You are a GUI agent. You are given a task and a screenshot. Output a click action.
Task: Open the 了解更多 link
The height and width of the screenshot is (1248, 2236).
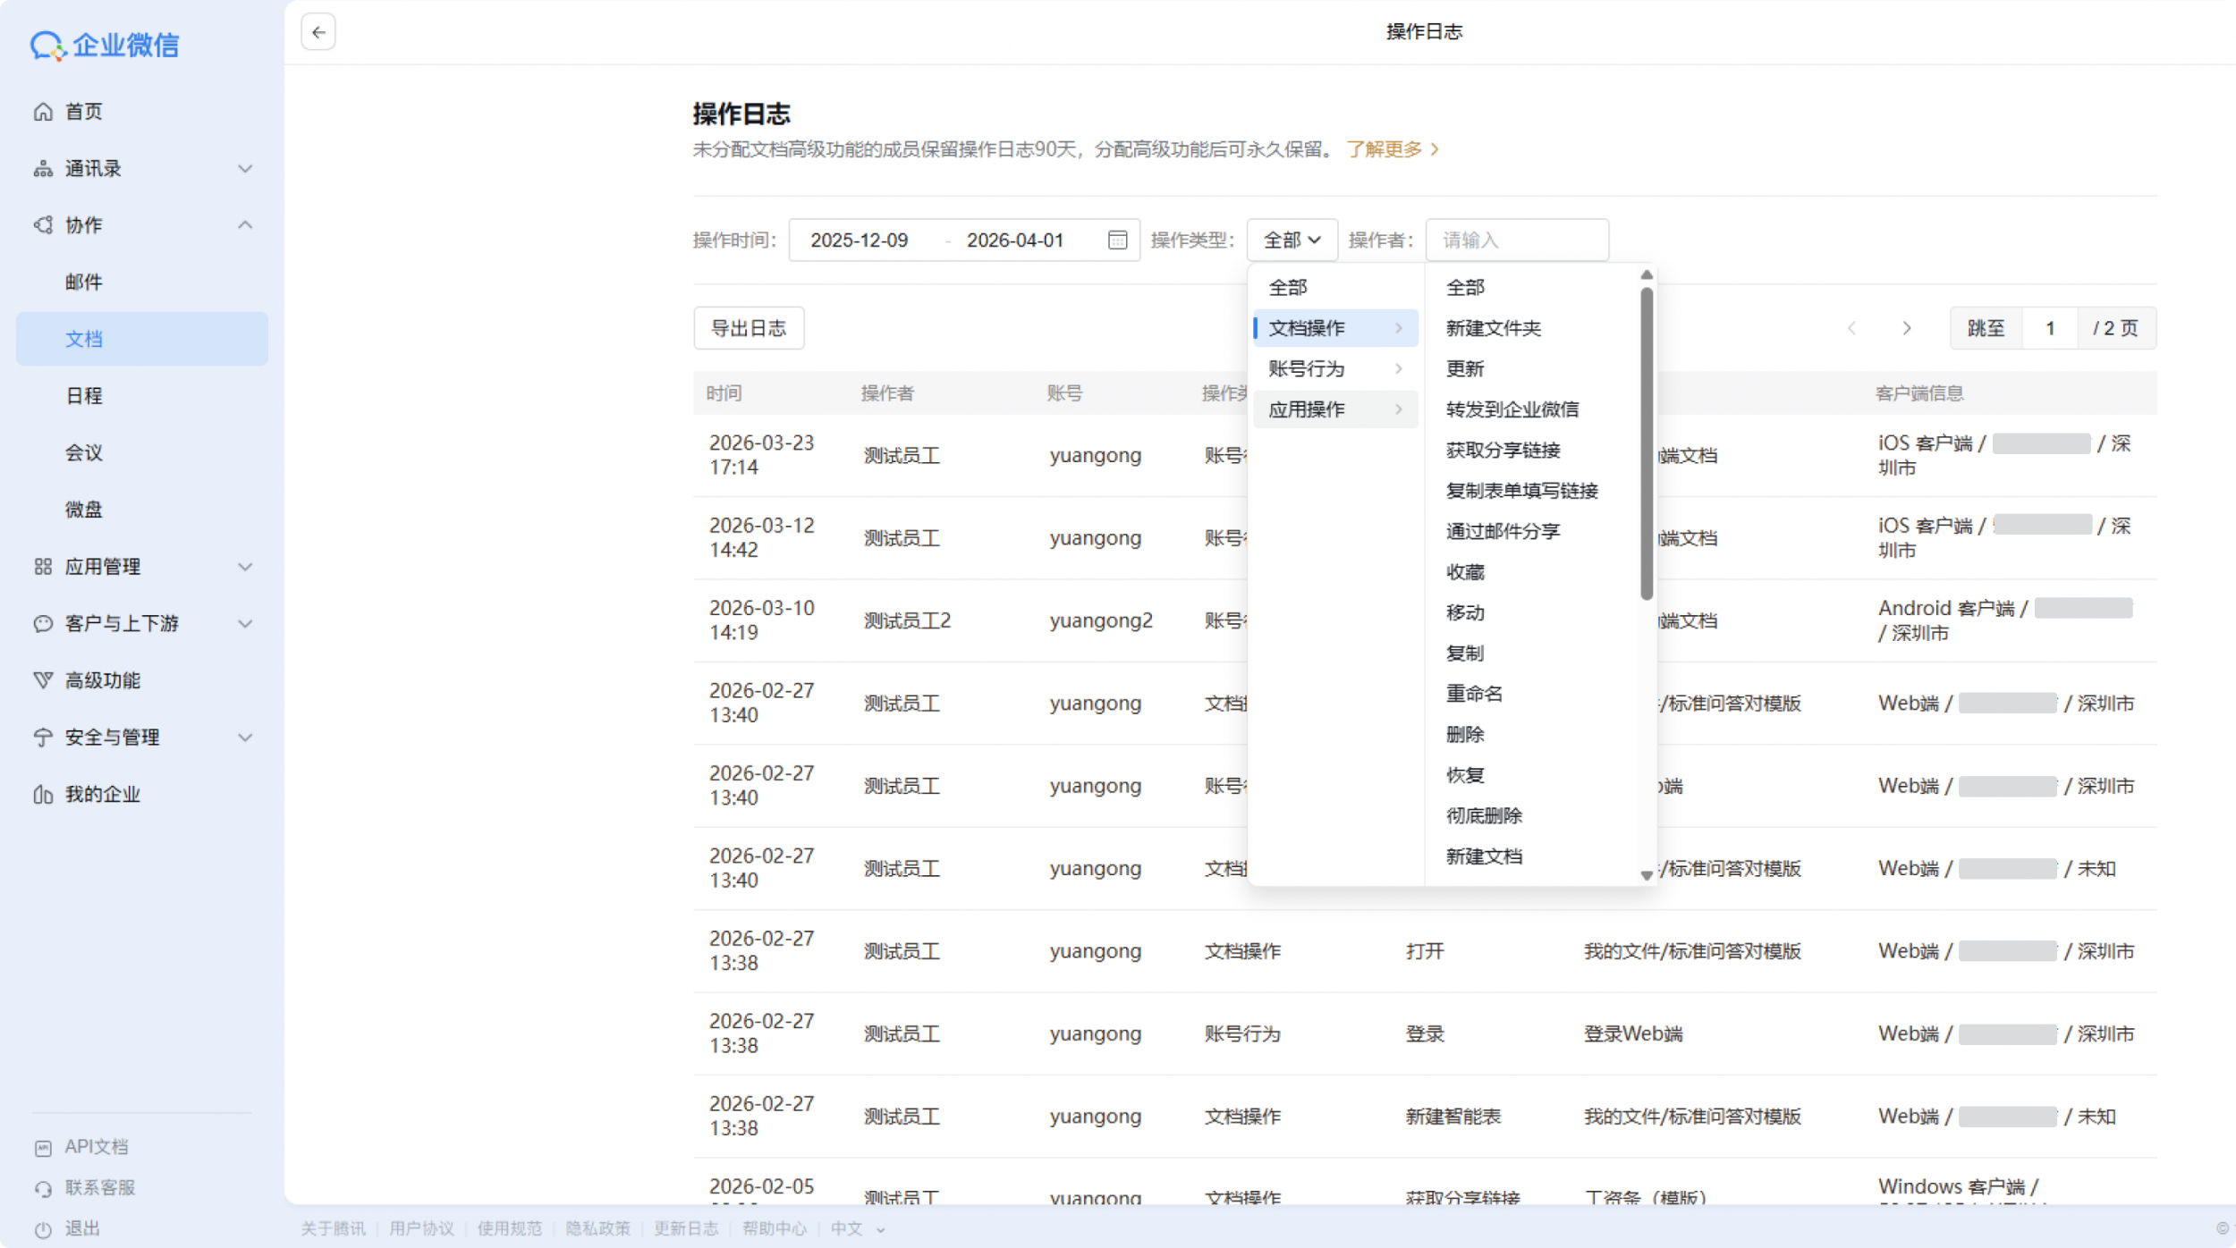point(1392,149)
